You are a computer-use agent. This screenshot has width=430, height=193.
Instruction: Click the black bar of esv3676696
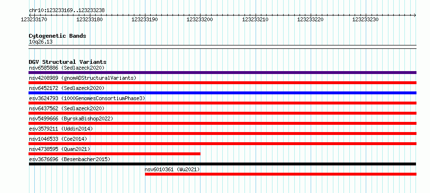tap(222, 164)
